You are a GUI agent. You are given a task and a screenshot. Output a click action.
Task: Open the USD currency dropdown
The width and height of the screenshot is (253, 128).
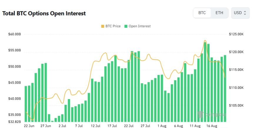pos(240,13)
